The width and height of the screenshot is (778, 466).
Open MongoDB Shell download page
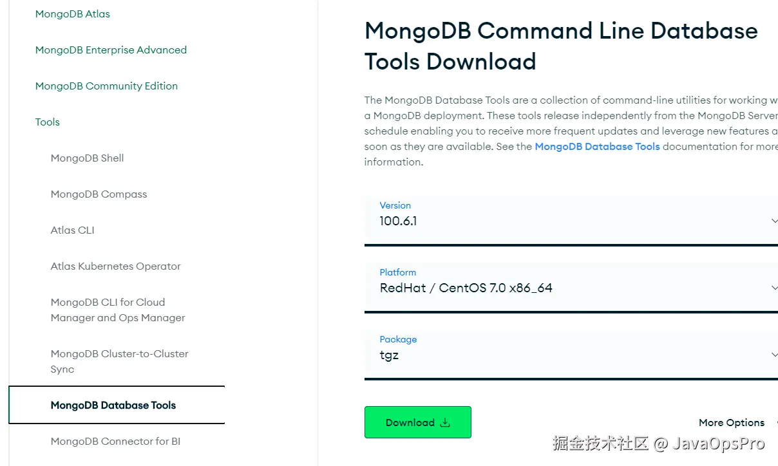[x=87, y=158]
